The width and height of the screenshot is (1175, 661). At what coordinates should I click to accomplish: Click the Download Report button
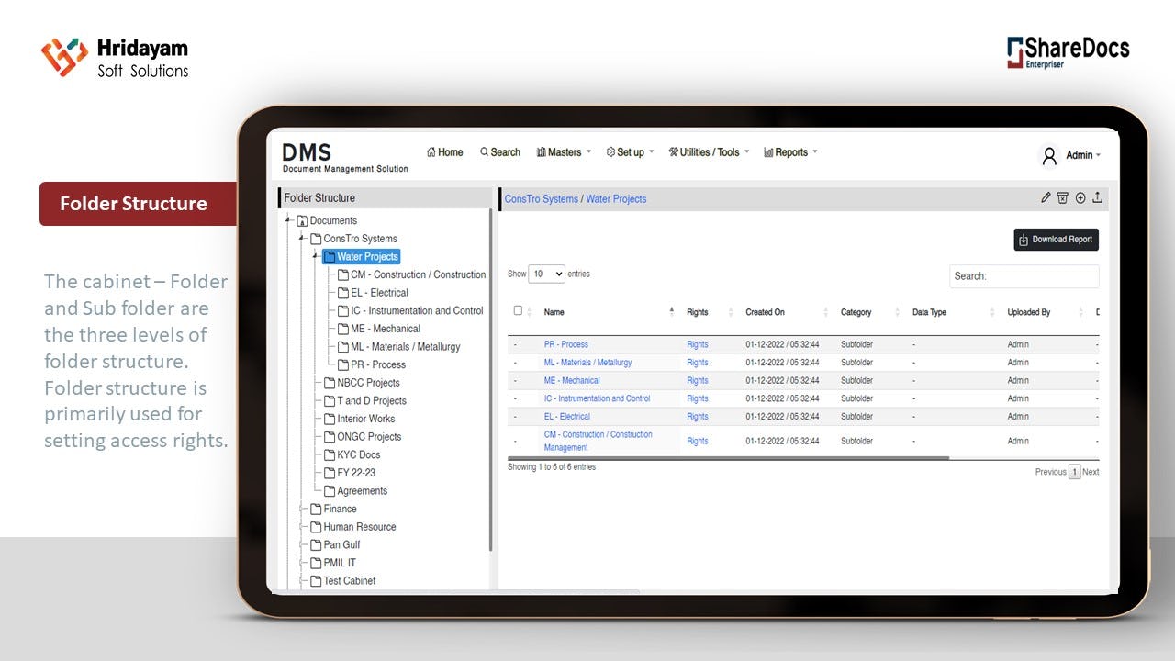point(1056,239)
